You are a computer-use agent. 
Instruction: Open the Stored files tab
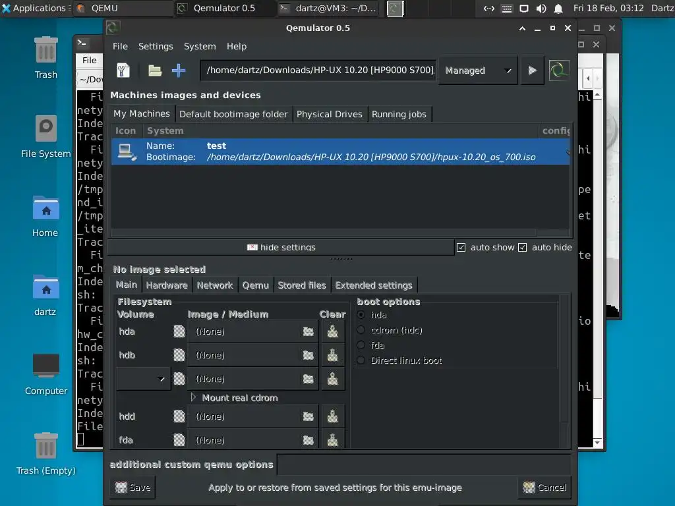(302, 285)
